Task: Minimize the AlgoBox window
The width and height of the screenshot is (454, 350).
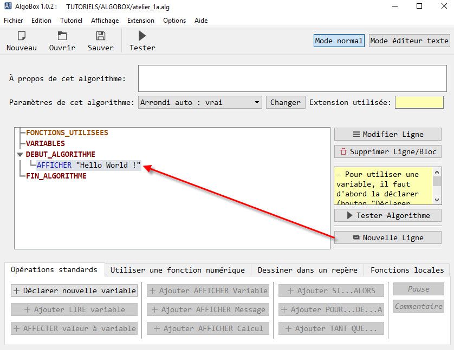Action: point(395,6)
